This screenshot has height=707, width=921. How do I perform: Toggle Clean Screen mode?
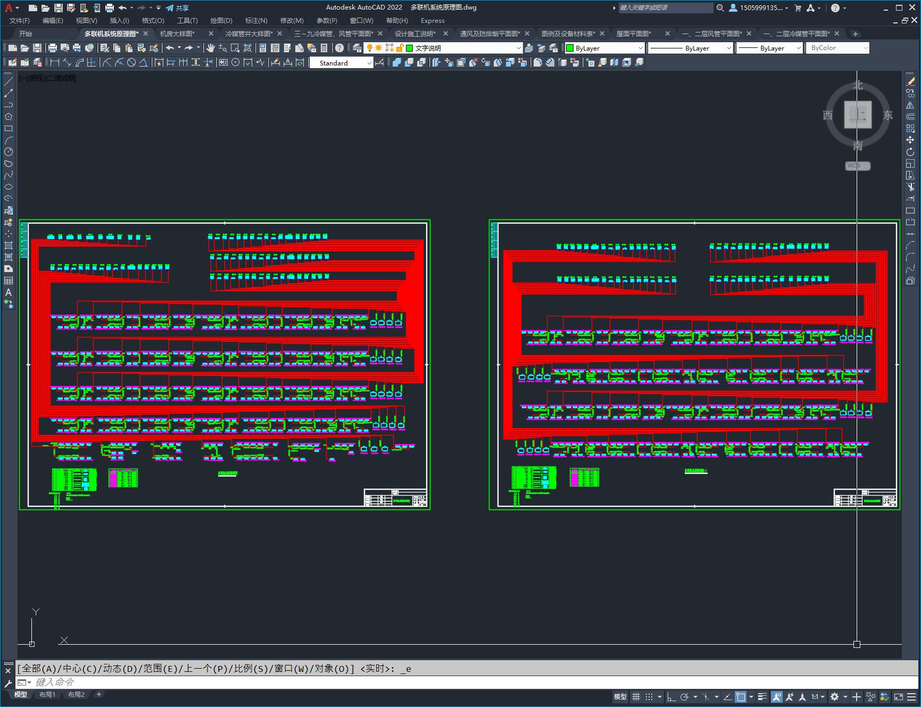[899, 696]
